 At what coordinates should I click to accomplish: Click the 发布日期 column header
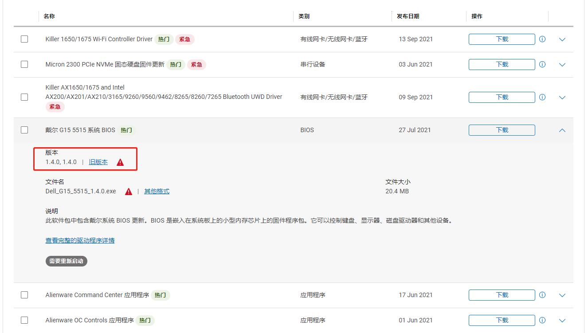[408, 16]
